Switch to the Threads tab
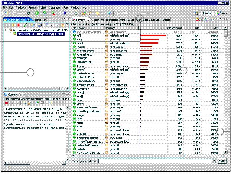This screenshot has width=231, height=174. point(165,20)
